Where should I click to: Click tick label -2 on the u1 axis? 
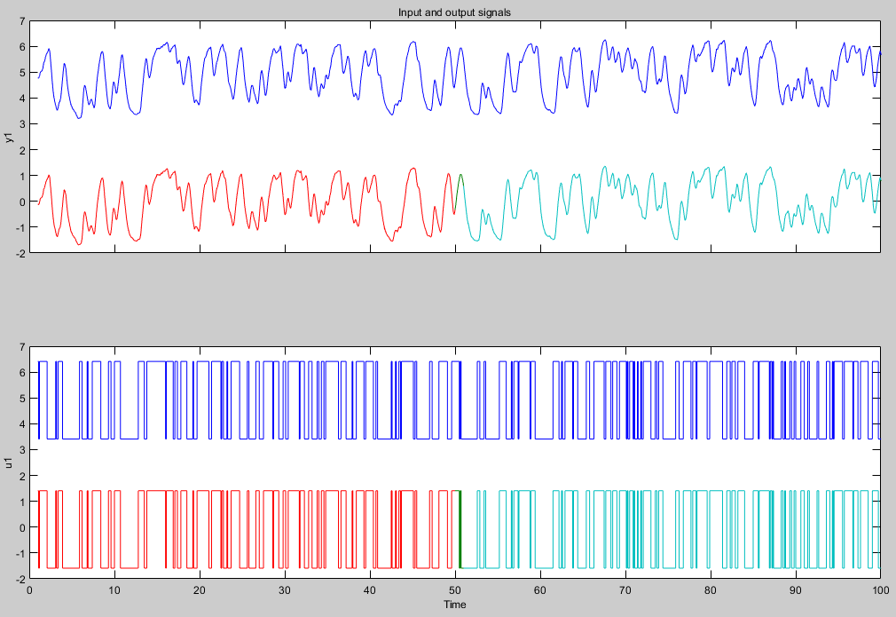[20, 579]
